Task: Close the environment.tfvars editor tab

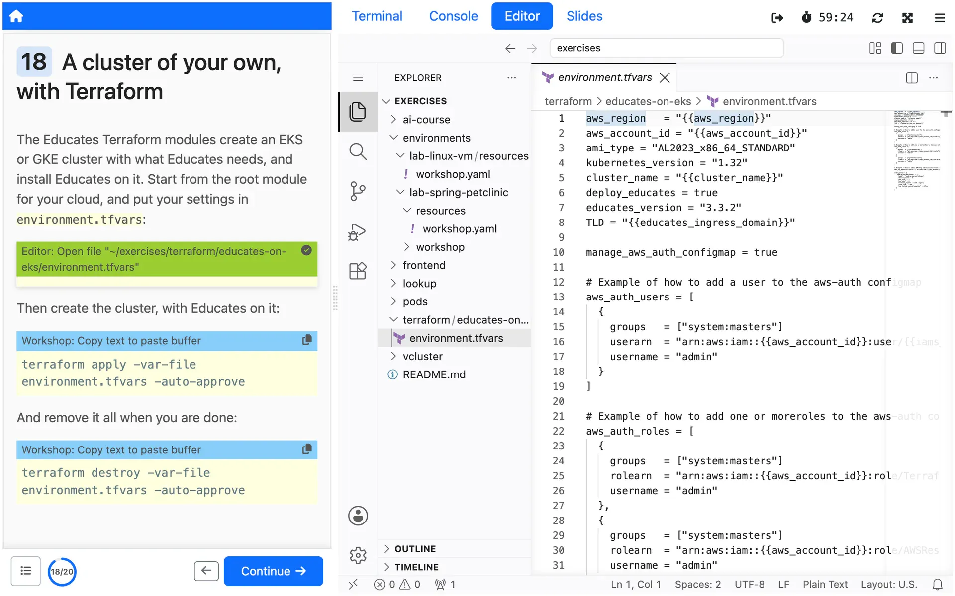Action: [665, 78]
